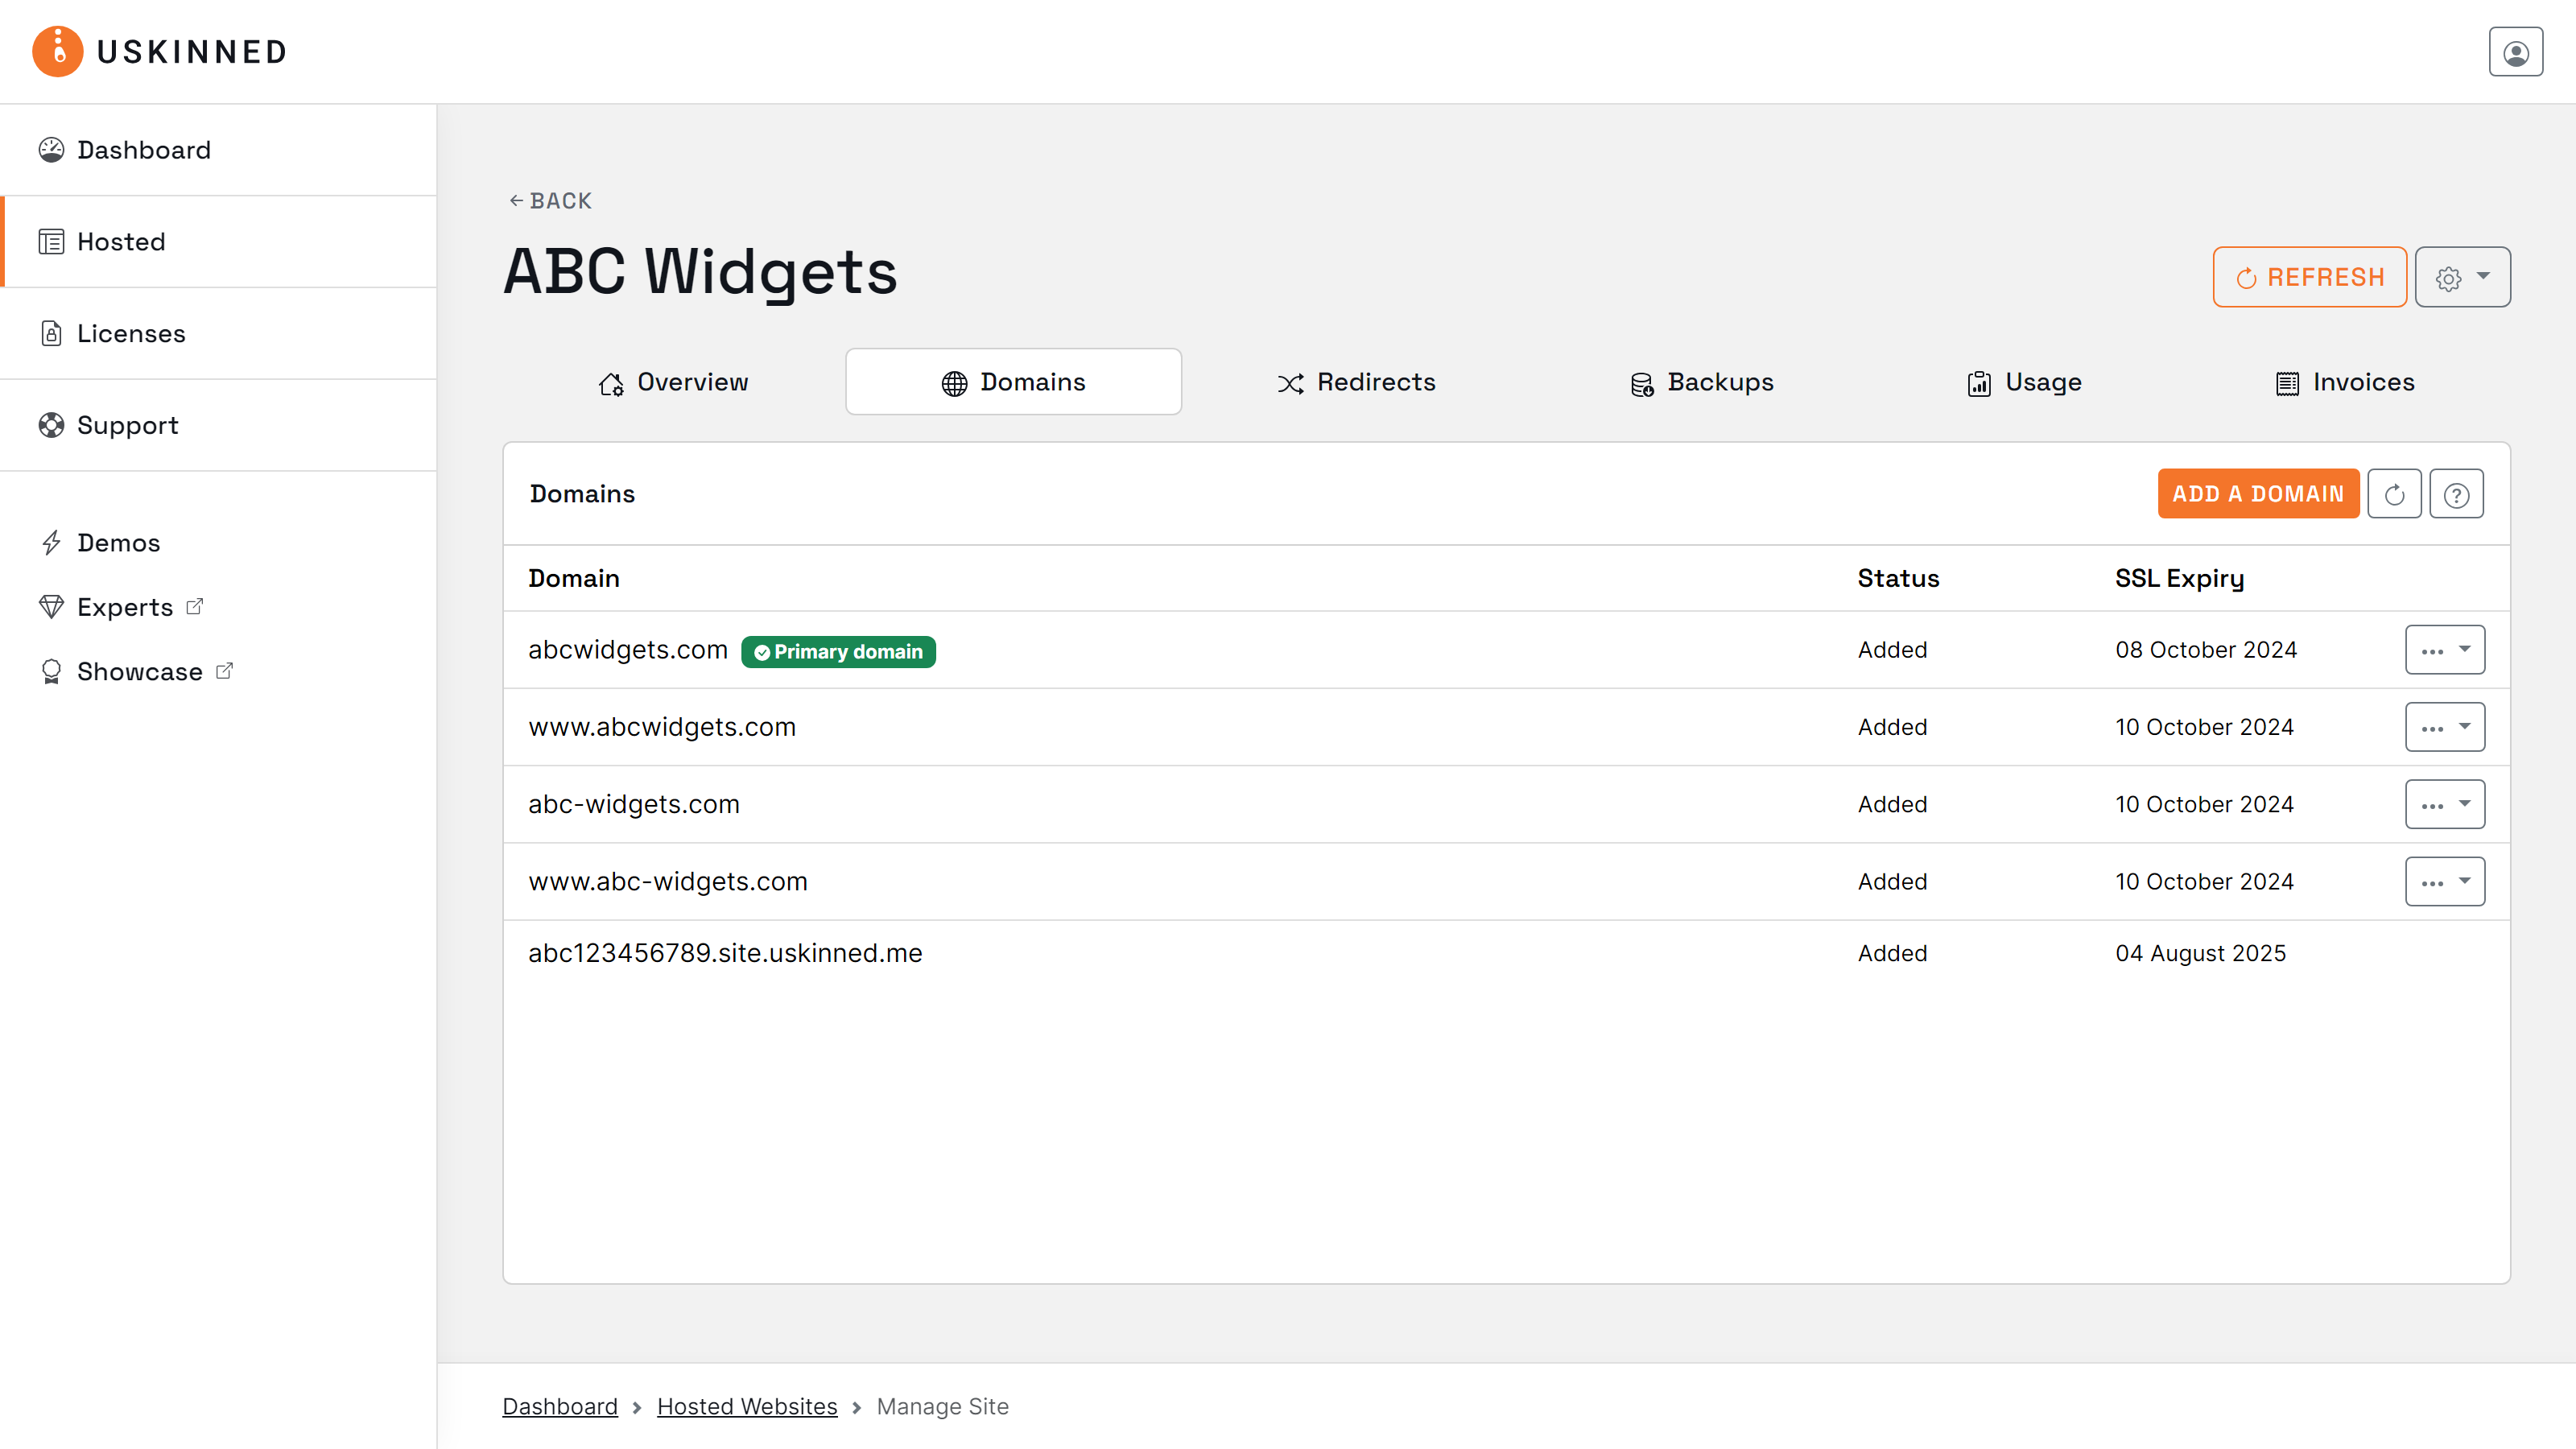Screen dimensions: 2576x1449
Task: Open the help icon in Domains panel
Action: (2456, 493)
